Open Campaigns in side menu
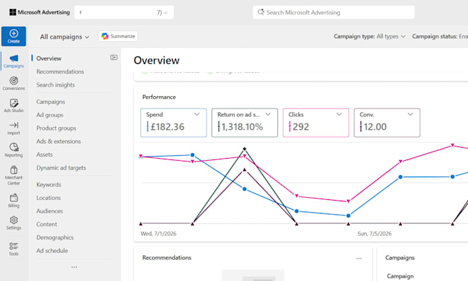 (x=50, y=102)
